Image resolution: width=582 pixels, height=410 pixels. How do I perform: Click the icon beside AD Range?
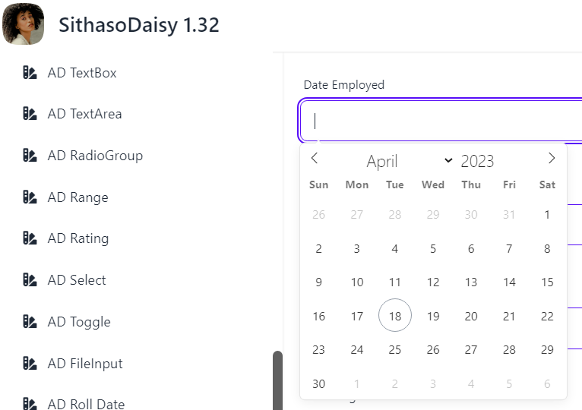pos(30,197)
